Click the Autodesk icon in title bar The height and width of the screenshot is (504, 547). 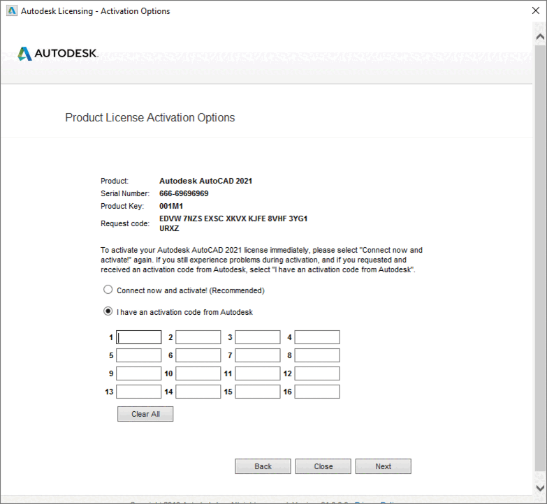pos(11,10)
